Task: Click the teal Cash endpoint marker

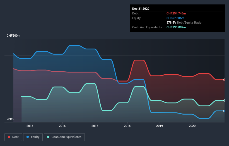Action: (224, 100)
